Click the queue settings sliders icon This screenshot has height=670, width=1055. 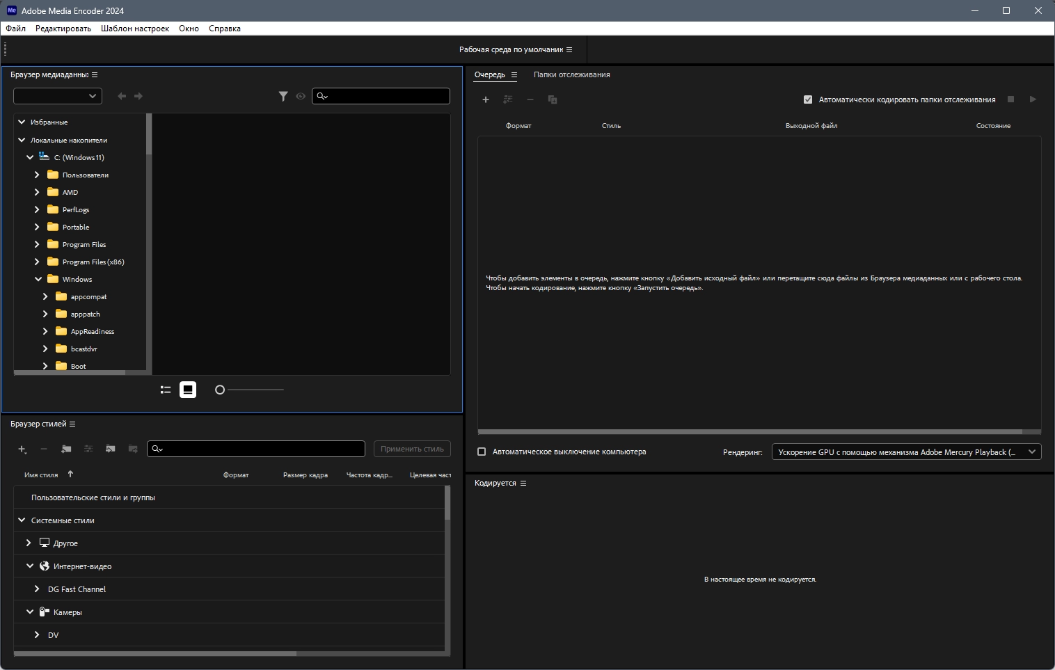coord(508,99)
